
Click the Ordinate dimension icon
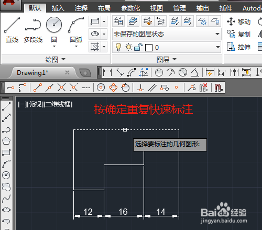point(144,72)
